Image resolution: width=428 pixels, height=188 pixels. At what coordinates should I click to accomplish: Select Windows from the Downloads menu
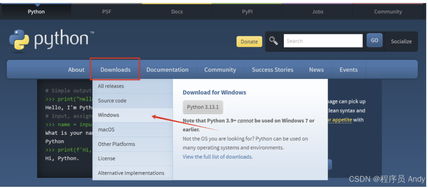pyautogui.click(x=109, y=115)
